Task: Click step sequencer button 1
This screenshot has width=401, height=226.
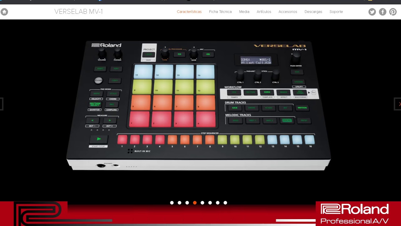Action: pyautogui.click(x=122, y=139)
